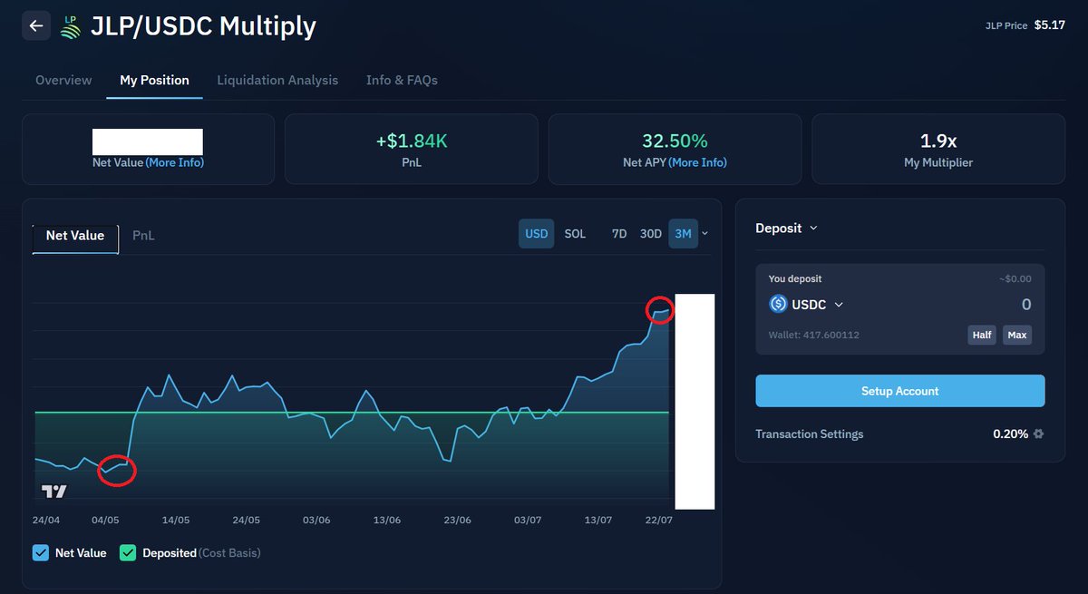Click the 24/04 date label on chart

click(46, 521)
